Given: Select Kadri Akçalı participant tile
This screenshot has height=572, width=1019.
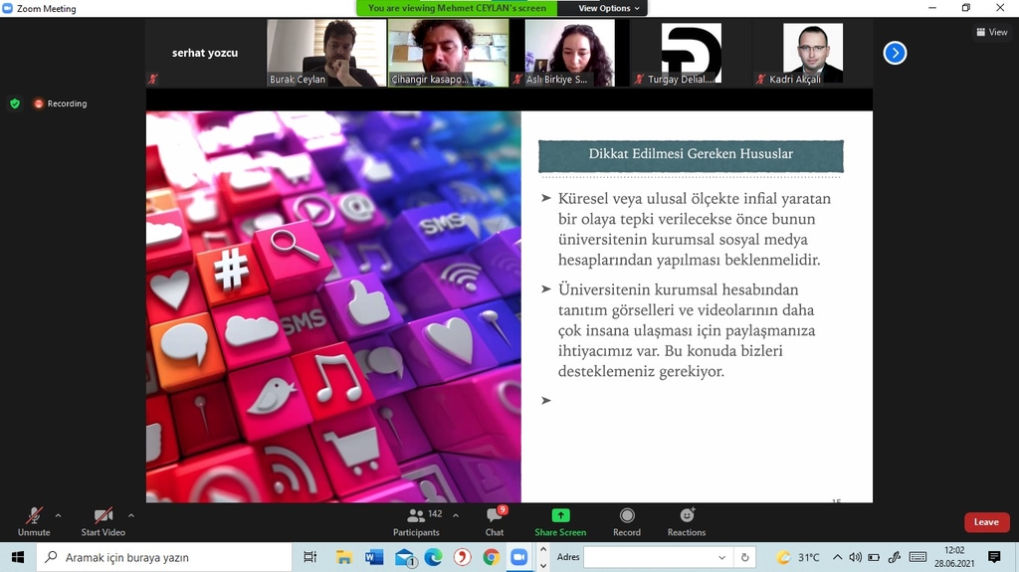Looking at the screenshot, I should tap(813, 53).
